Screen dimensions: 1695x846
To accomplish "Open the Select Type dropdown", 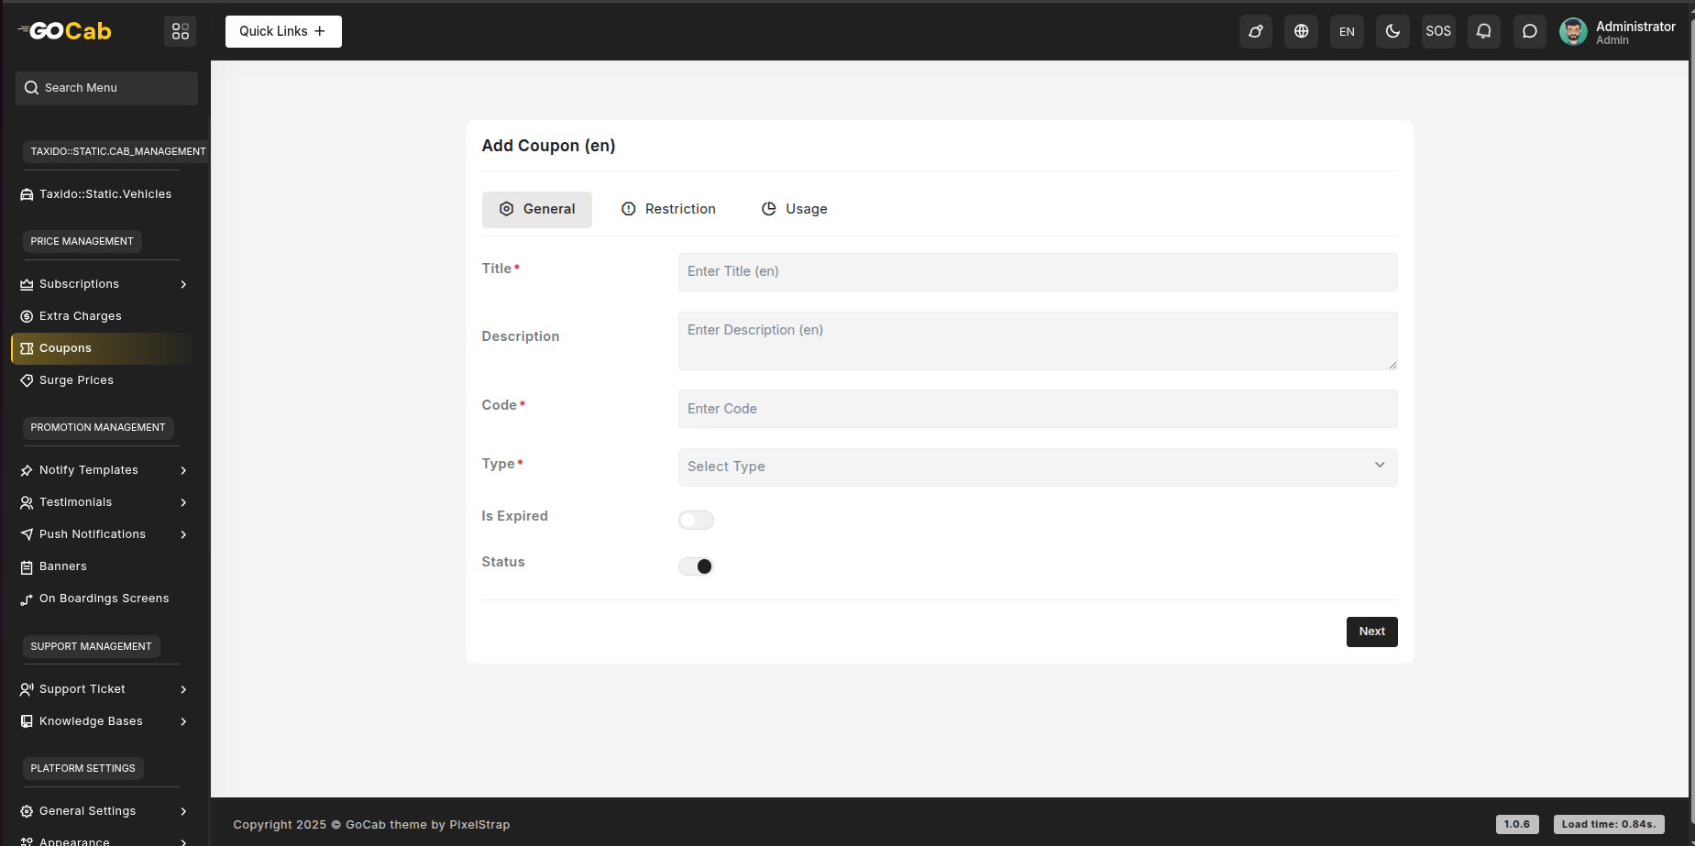I will (1037, 467).
